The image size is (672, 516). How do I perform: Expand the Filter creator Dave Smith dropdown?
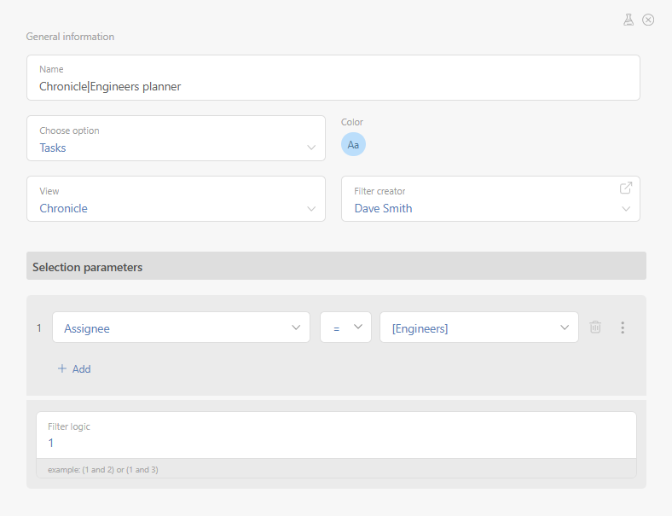[x=490, y=208]
